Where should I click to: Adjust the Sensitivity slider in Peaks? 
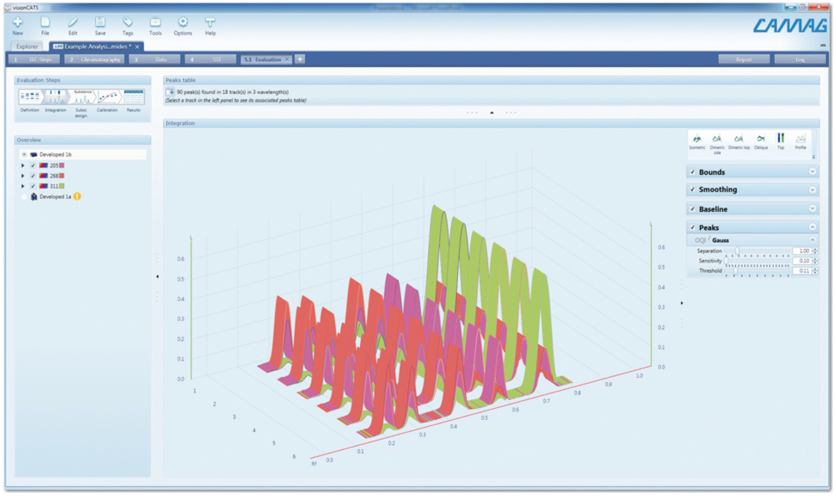pyautogui.click(x=726, y=261)
